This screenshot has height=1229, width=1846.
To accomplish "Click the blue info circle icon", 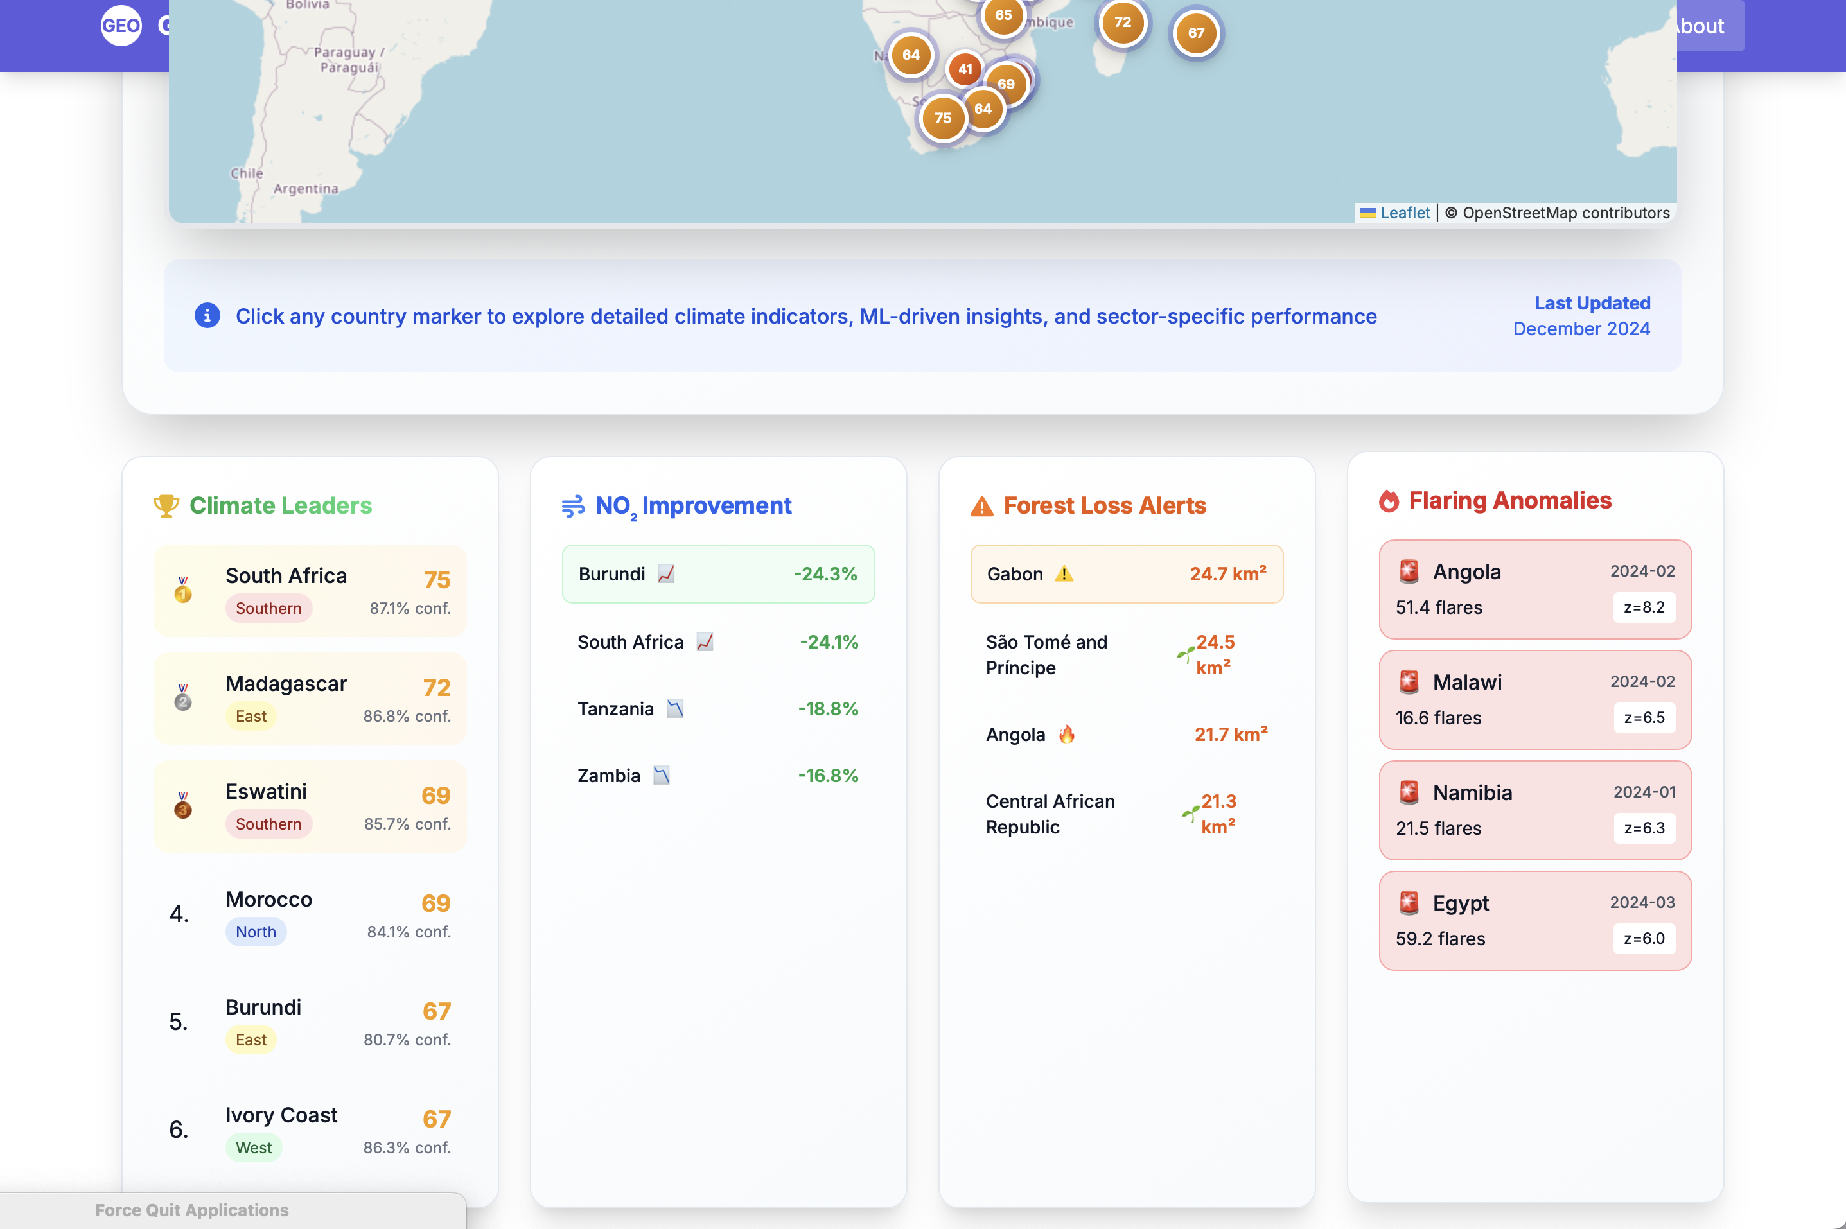I will (x=207, y=316).
